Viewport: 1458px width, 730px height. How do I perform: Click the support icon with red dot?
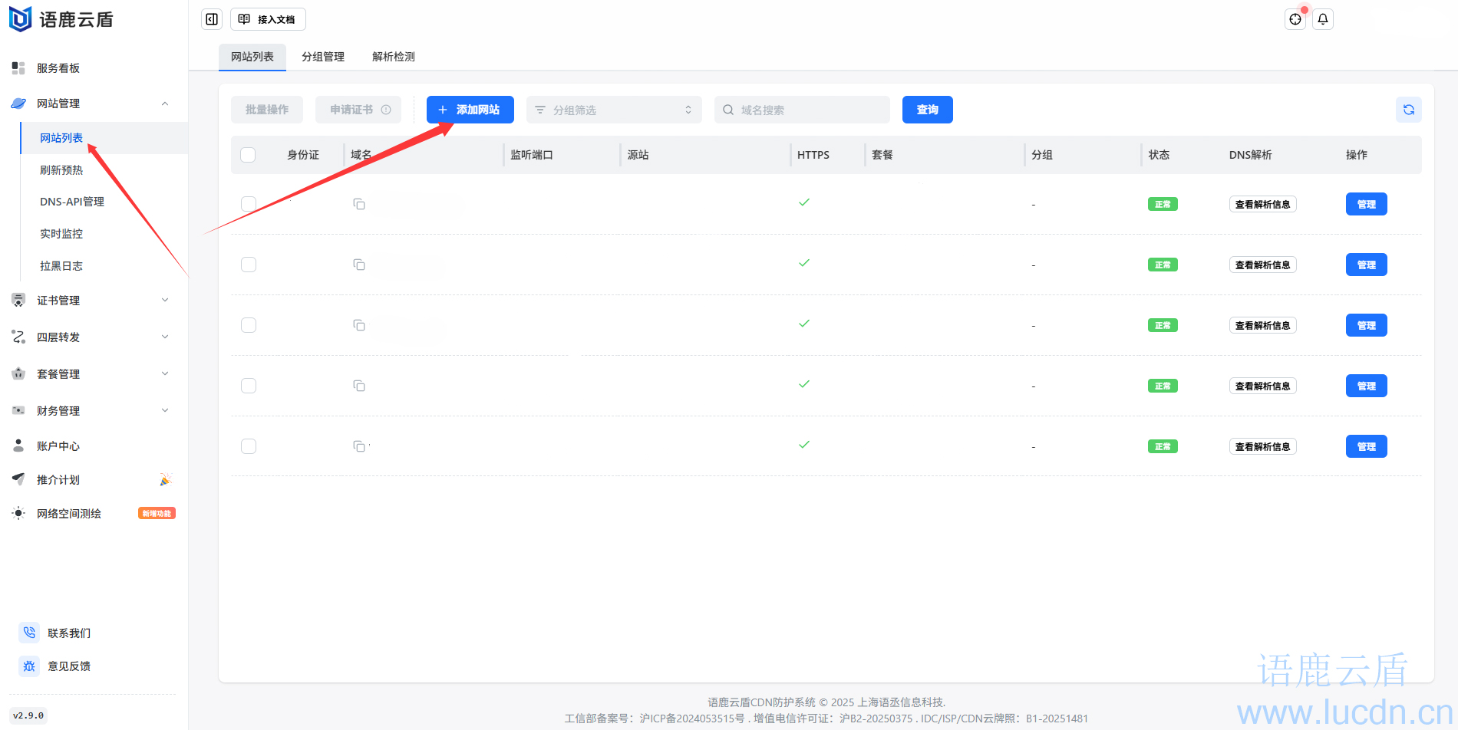[x=1295, y=19]
